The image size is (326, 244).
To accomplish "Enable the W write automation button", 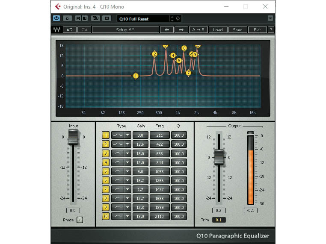I will pyautogui.click(x=85, y=18).
